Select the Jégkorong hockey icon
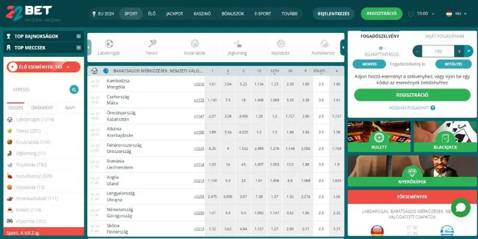 point(238,44)
